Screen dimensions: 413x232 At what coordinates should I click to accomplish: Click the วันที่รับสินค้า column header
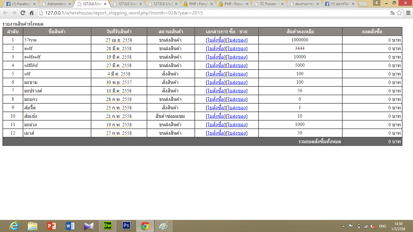click(x=119, y=32)
